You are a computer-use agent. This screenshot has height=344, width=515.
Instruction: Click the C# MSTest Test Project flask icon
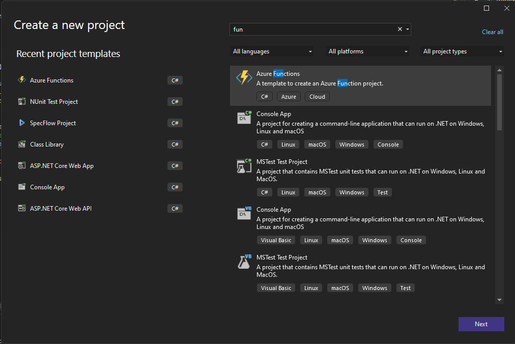coord(244,165)
